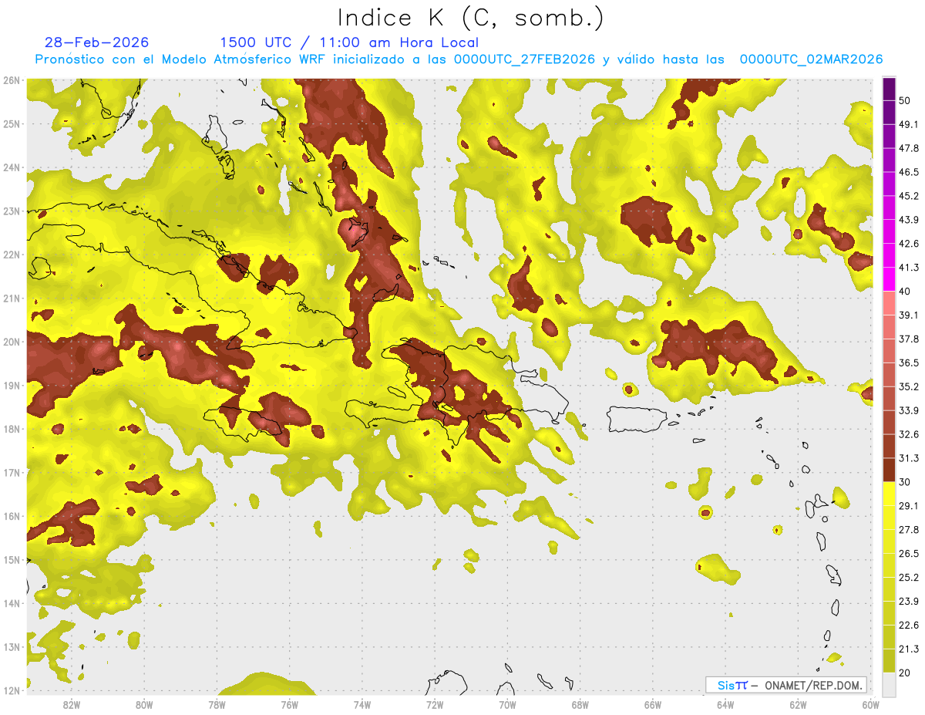Click the colorbar label "41.3"
Viewport: 925px width, 715px height.
point(909,268)
